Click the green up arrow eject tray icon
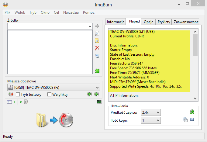The height and width of the screenshot is (142, 207). 89,94
